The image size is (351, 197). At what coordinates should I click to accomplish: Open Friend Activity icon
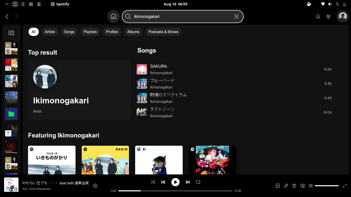[x=328, y=16]
